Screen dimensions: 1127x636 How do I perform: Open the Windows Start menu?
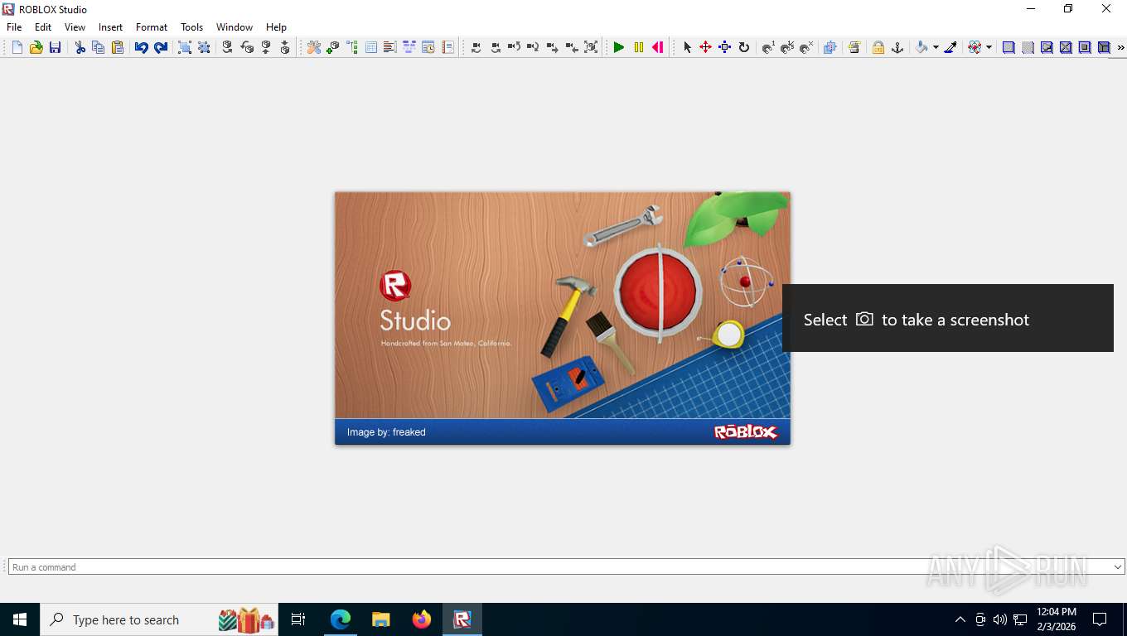click(x=20, y=619)
